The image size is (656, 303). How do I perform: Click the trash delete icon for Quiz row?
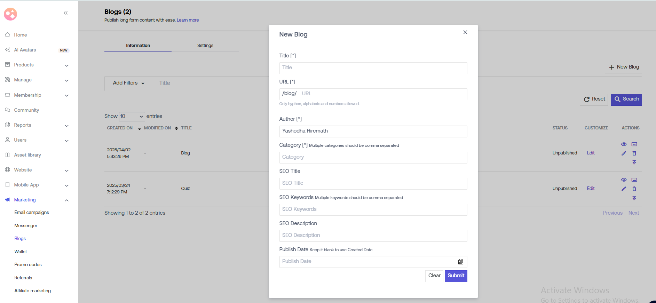tap(634, 189)
